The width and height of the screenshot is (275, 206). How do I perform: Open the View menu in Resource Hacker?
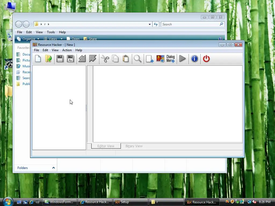click(x=55, y=50)
